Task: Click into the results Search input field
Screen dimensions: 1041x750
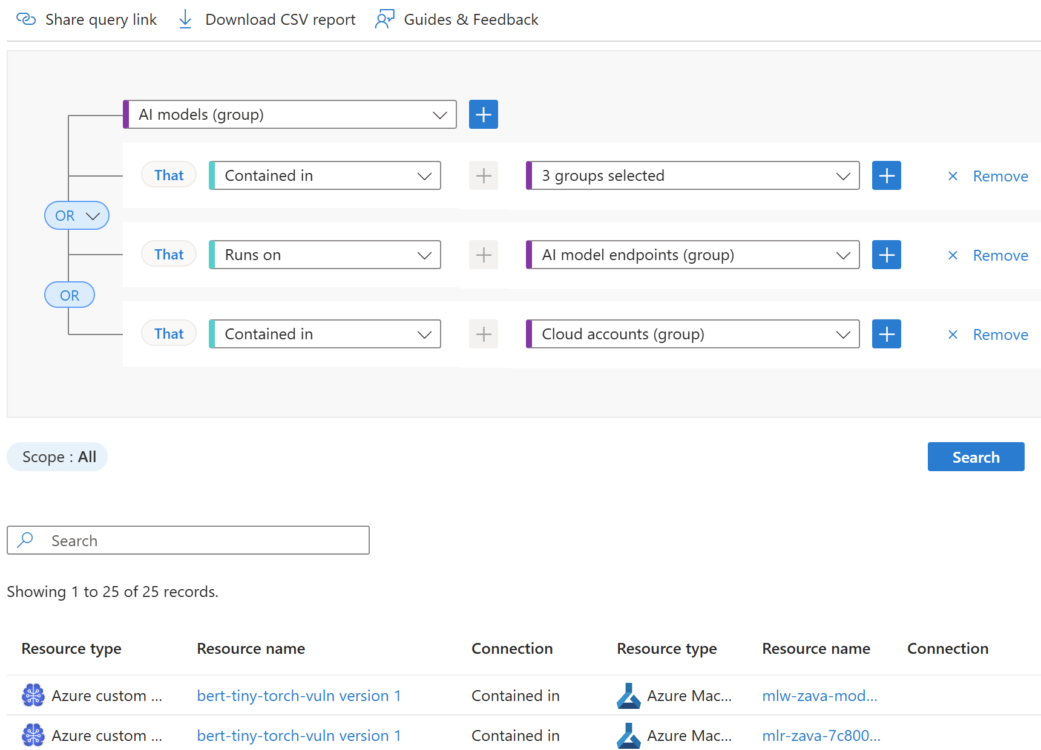Action: click(188, 540)
